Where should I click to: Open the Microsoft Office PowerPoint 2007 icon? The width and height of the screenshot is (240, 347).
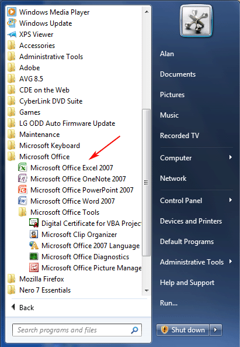23,190
